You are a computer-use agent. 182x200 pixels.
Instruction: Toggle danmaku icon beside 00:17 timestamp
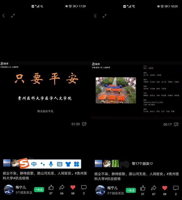[176, 124]
